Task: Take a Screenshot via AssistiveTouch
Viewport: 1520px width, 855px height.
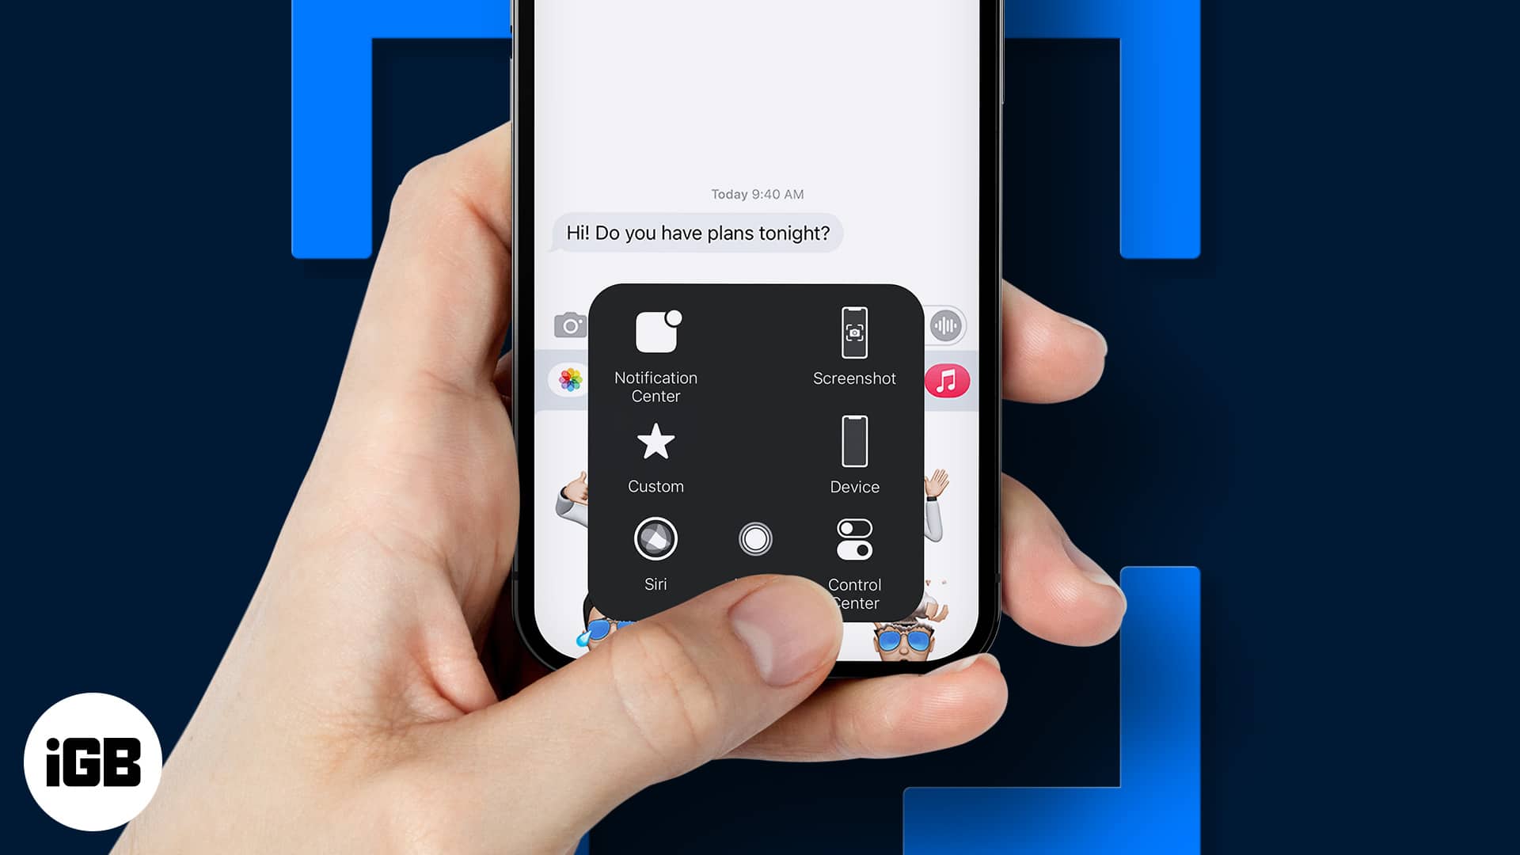Action: click(x=854, y=344)
